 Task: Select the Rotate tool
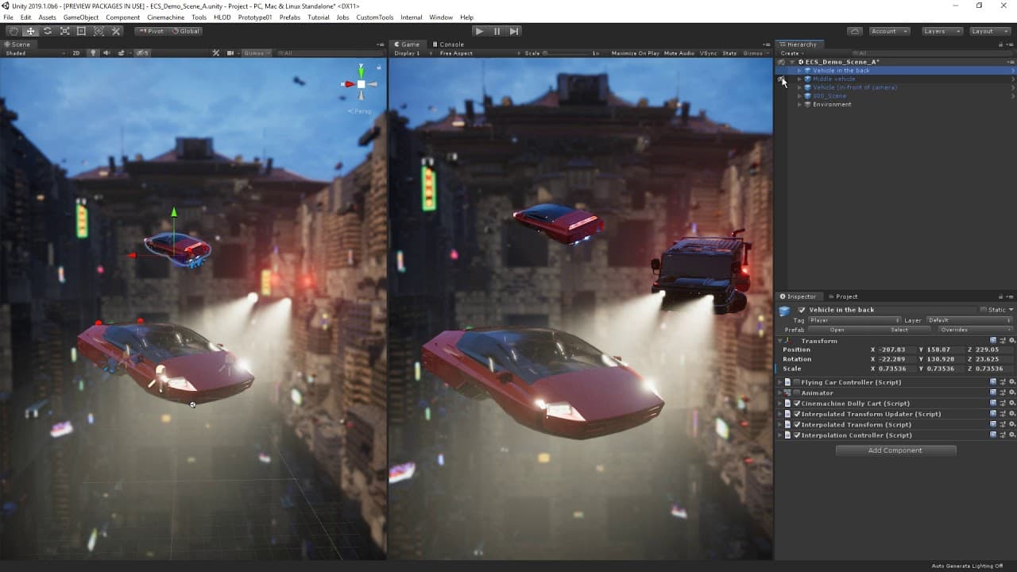pyautogui.click(x=48, y=31)
